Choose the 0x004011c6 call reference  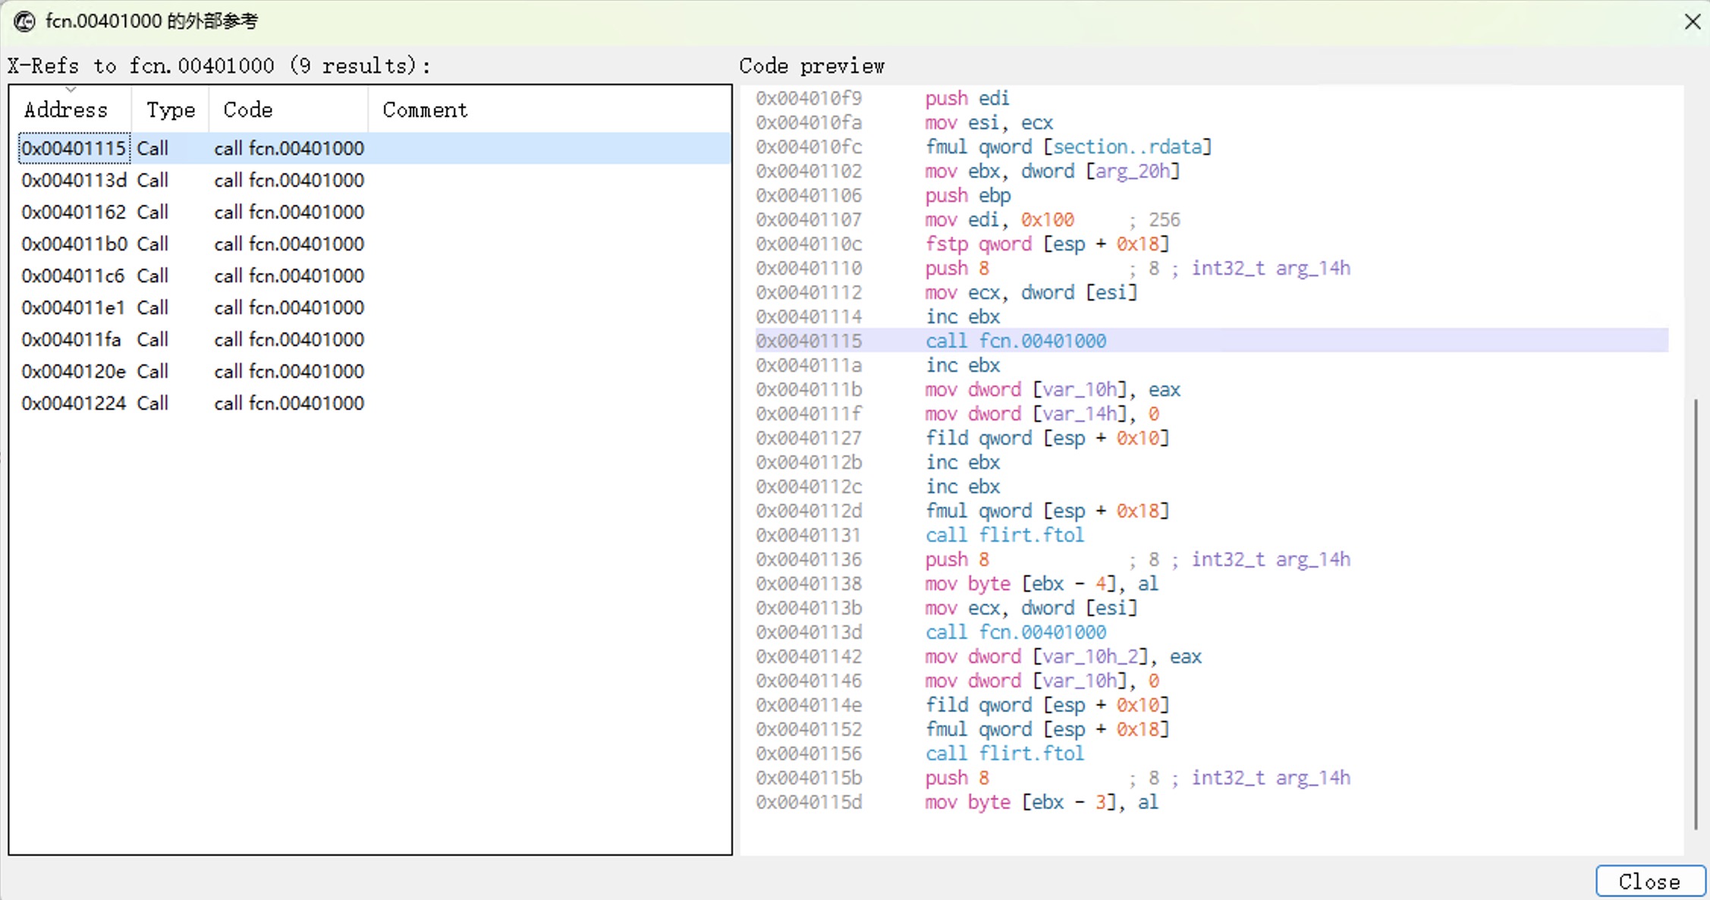pos(74,275)
